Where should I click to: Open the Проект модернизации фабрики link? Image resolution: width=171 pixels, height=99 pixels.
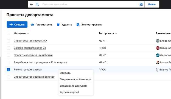click(33, 55)
